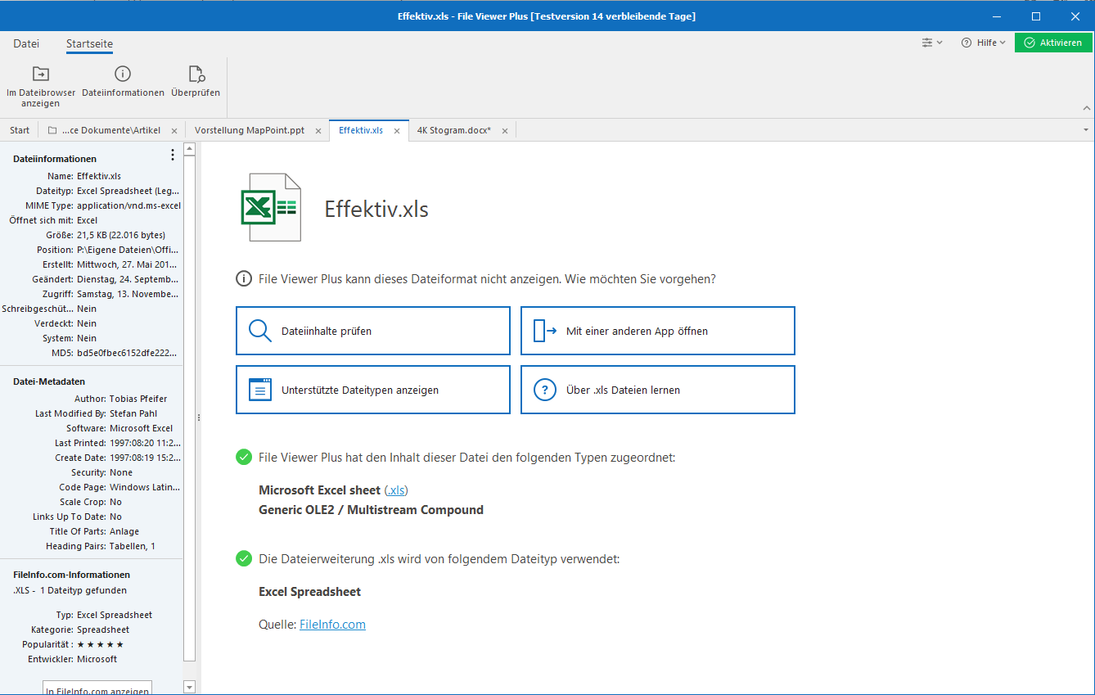1095x695 pixels.
Task: Click the 'Im Dateibrowser anzeigen' ribbon icon
Action: point(40,75)
